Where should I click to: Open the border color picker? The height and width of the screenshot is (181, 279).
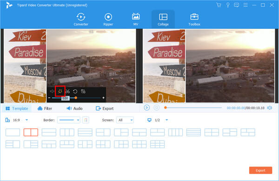tap(86, 120)
